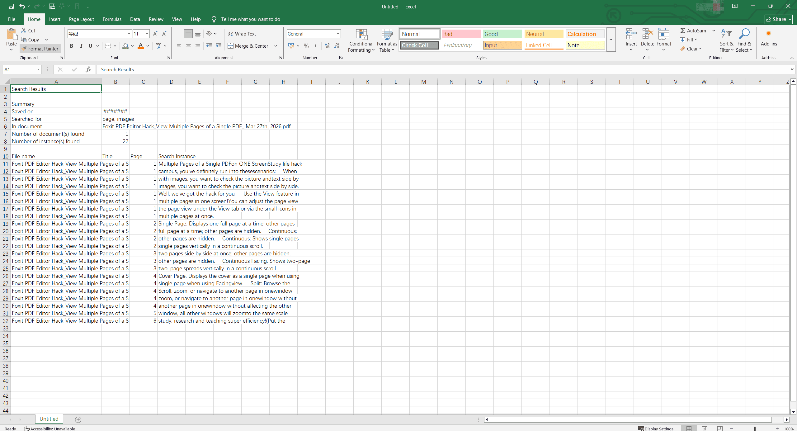797x431 pixels.
Task: Click the Insert Function fx icon
Action: pos(88,69)
